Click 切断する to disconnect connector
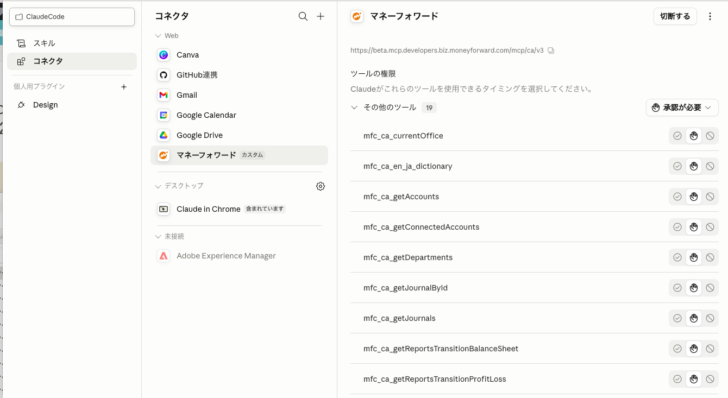The height and width of the screenshot is (398, 728). (675, 16)
